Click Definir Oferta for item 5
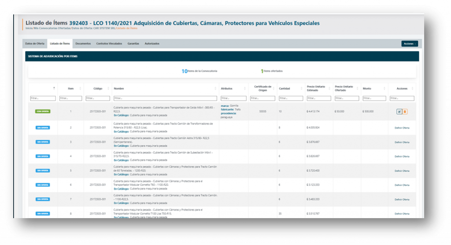Image resolution: width=451 pixels, height=245 pixels. tap(402, 171)
